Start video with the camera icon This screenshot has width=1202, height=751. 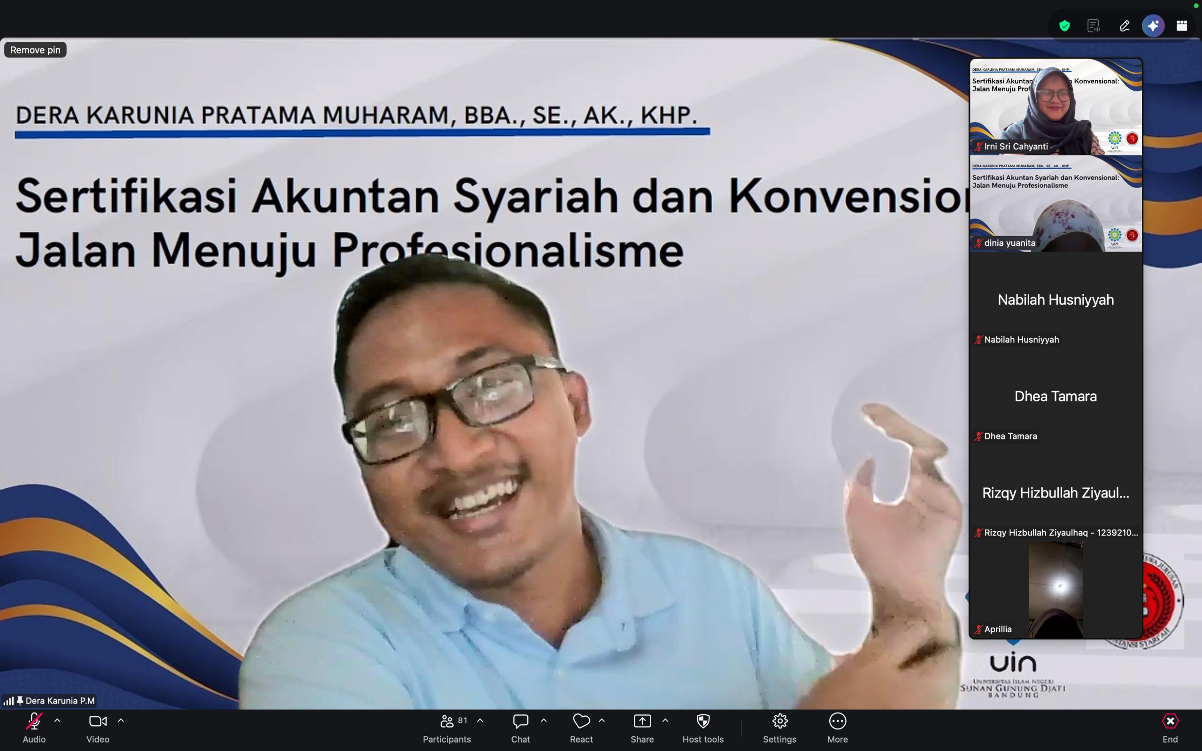tap(97, 720)
